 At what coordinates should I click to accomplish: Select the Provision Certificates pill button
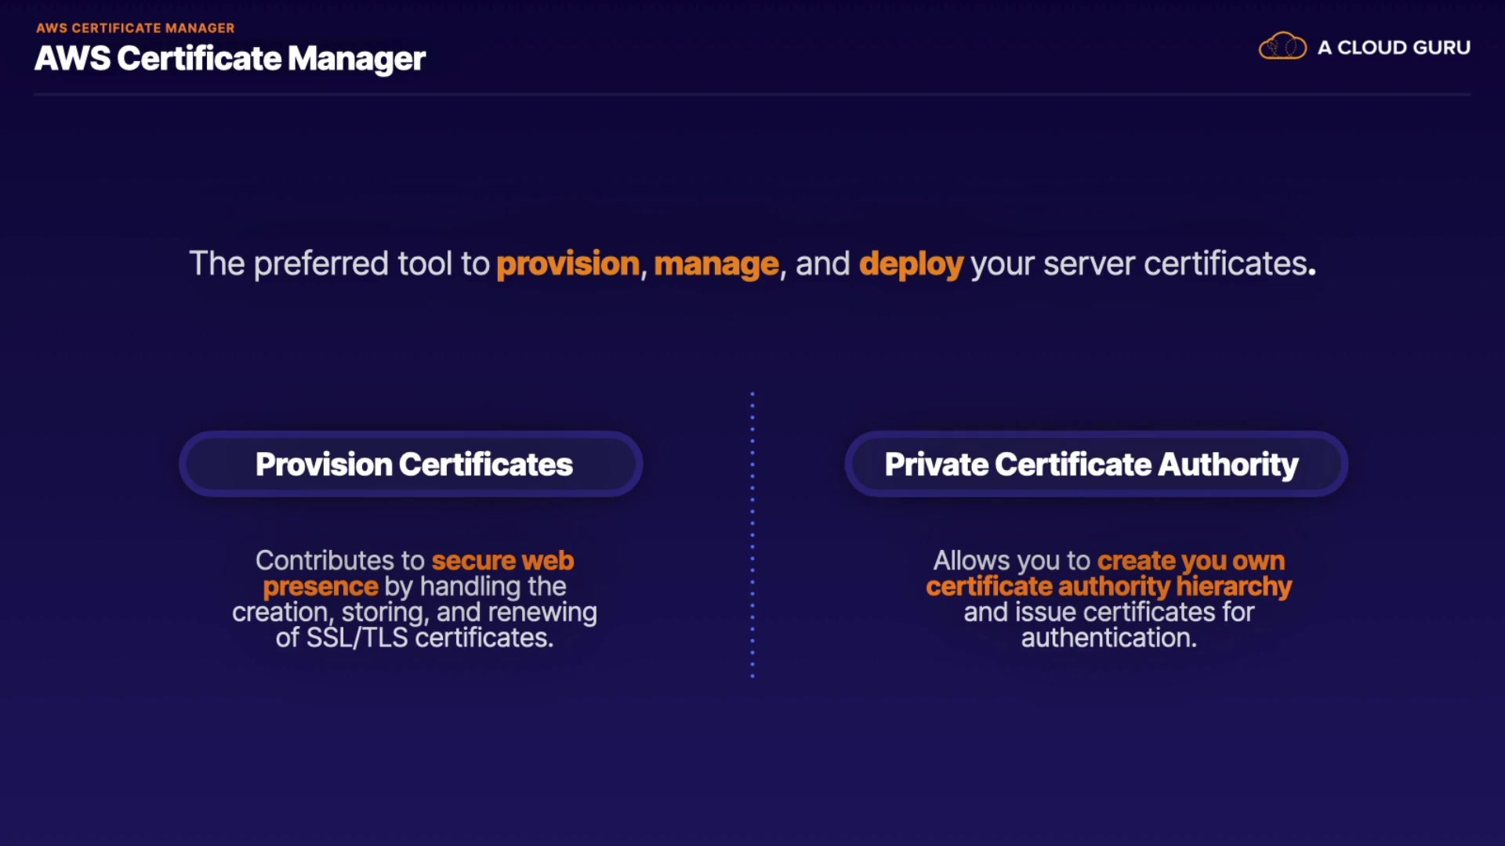tap(412, 464)
